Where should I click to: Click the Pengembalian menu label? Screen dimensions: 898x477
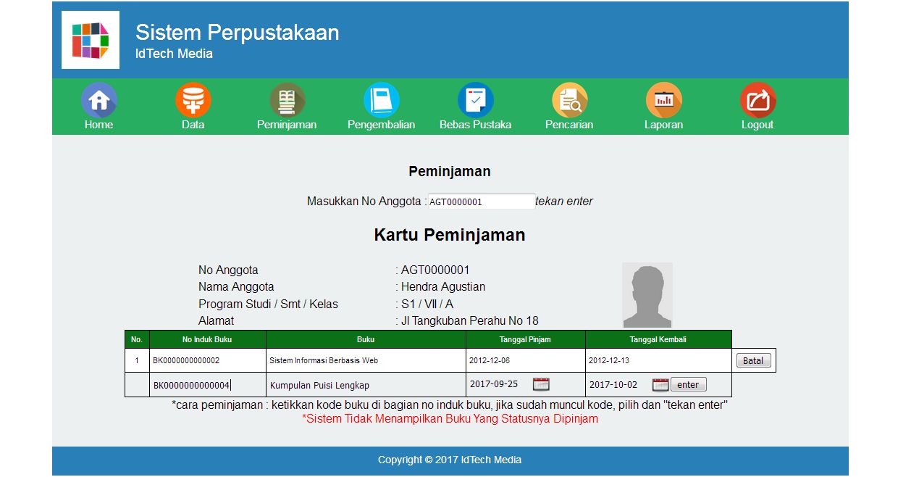pyautogui.click(x=381, y=125)
